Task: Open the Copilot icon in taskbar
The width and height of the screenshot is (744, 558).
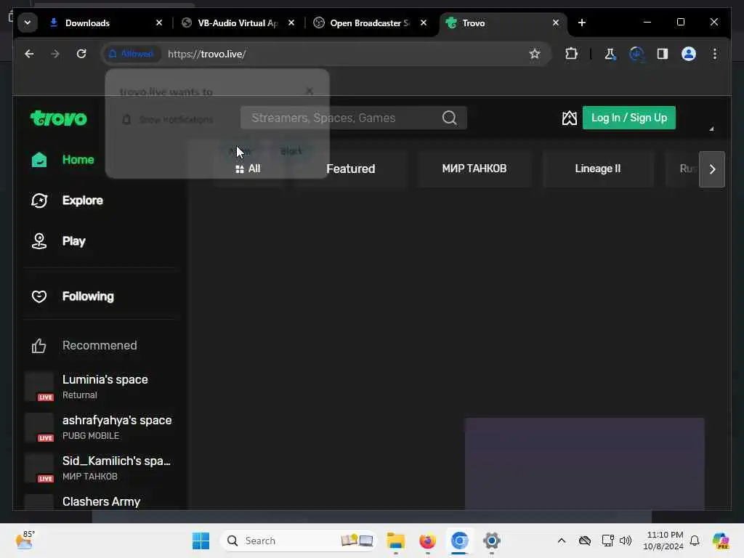Action: [x=721, y=541]
